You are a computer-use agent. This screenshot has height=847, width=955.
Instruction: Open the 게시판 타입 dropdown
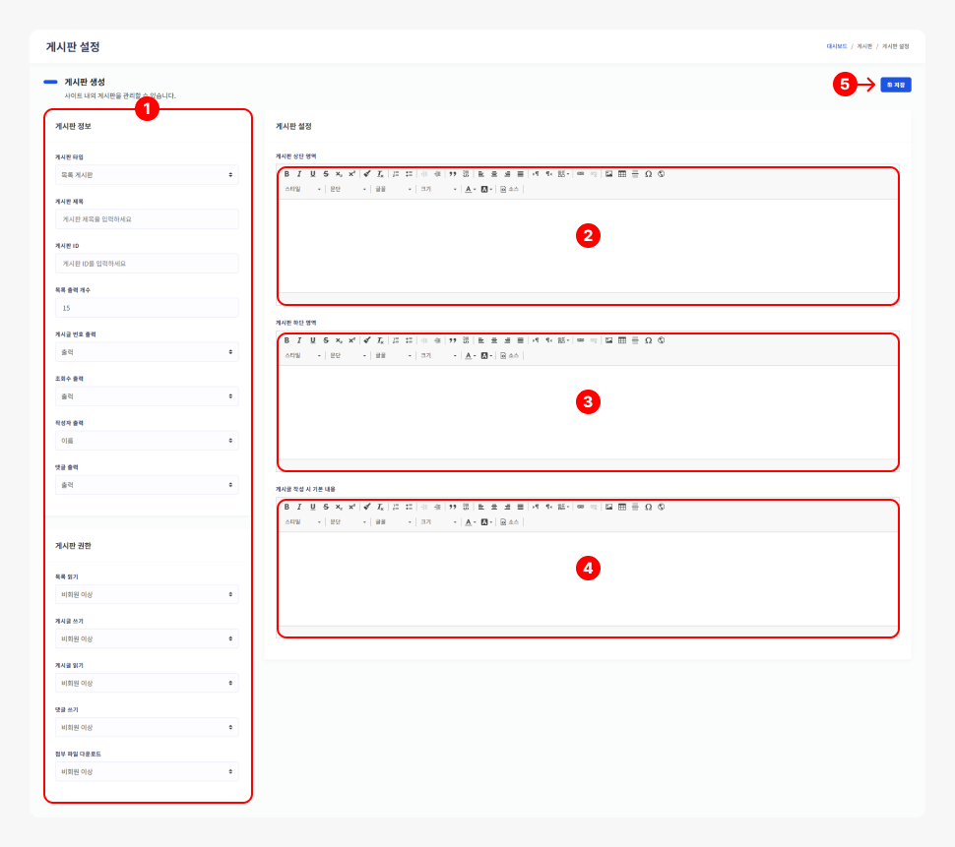click(147, 174)
